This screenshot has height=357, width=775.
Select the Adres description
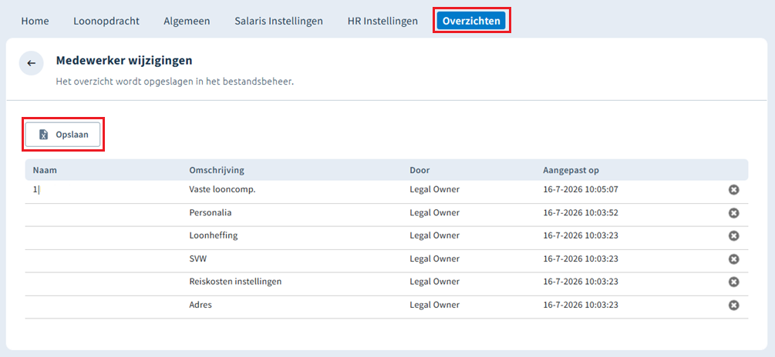tap(200, 305)
